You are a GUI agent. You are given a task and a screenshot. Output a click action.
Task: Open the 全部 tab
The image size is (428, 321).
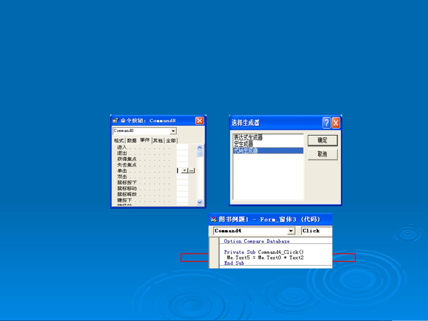pos(171,141)
